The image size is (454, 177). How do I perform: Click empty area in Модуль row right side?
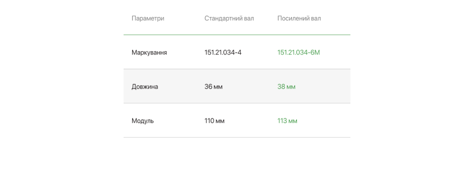point(324,121)
